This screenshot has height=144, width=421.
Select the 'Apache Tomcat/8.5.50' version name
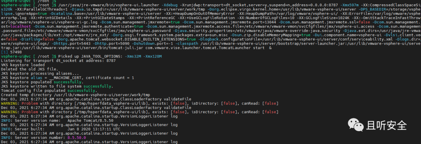tap(90, 120)
